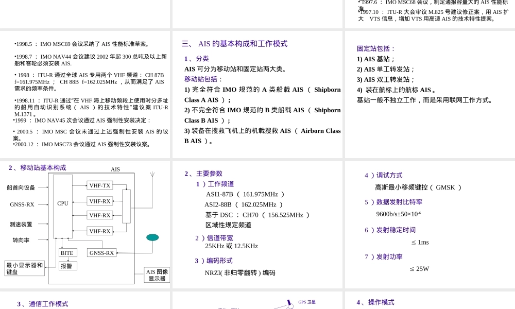The width and height of the screenshot is (515, 309).
Task: Open the 2、移动站基本构成 diagram slide
Action: coord(85,225)
